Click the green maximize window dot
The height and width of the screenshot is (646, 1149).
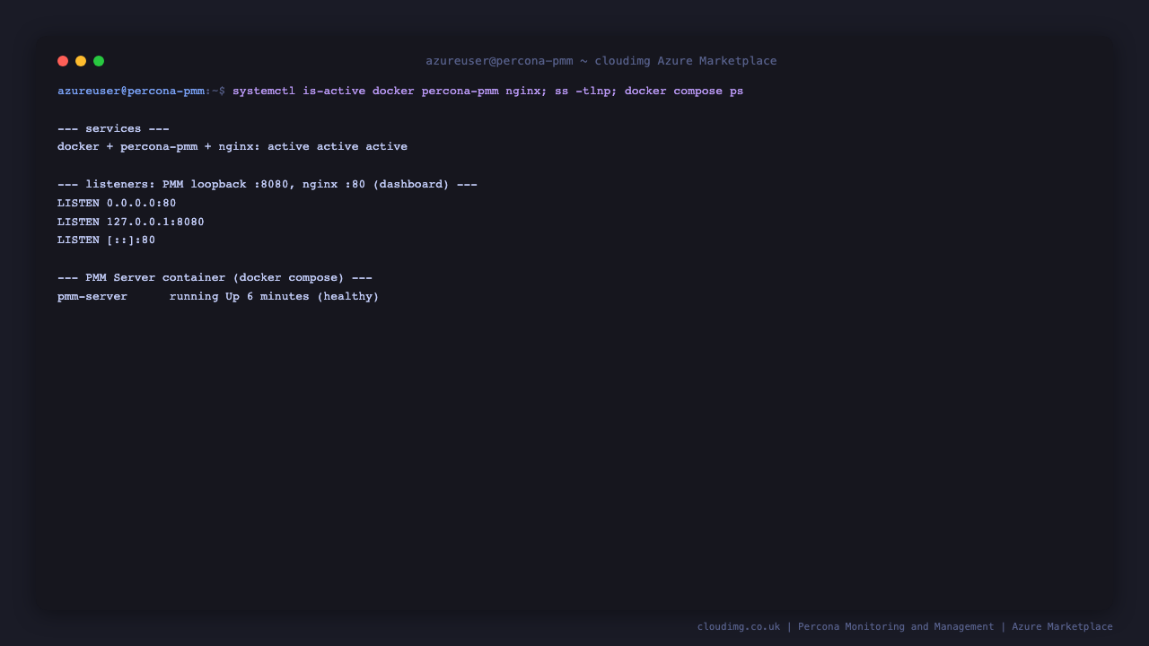tap(99, 61)
